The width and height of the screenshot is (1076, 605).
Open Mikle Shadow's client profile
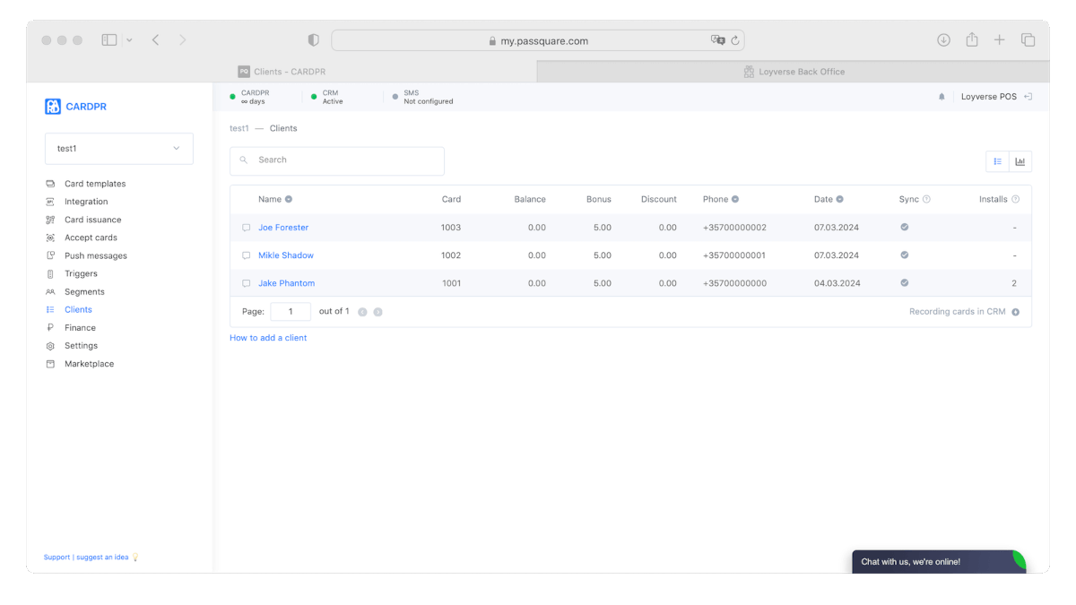pyautogui.click(x=286, y=255)
